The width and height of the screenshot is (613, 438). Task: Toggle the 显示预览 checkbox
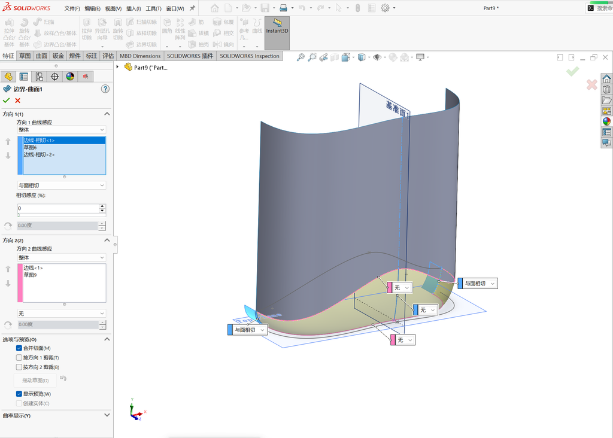pos(19,394)
